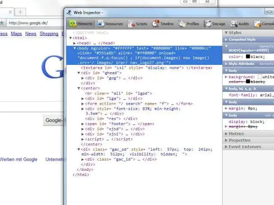Collapse the div class gac_od node

click(x=79, y=149)
